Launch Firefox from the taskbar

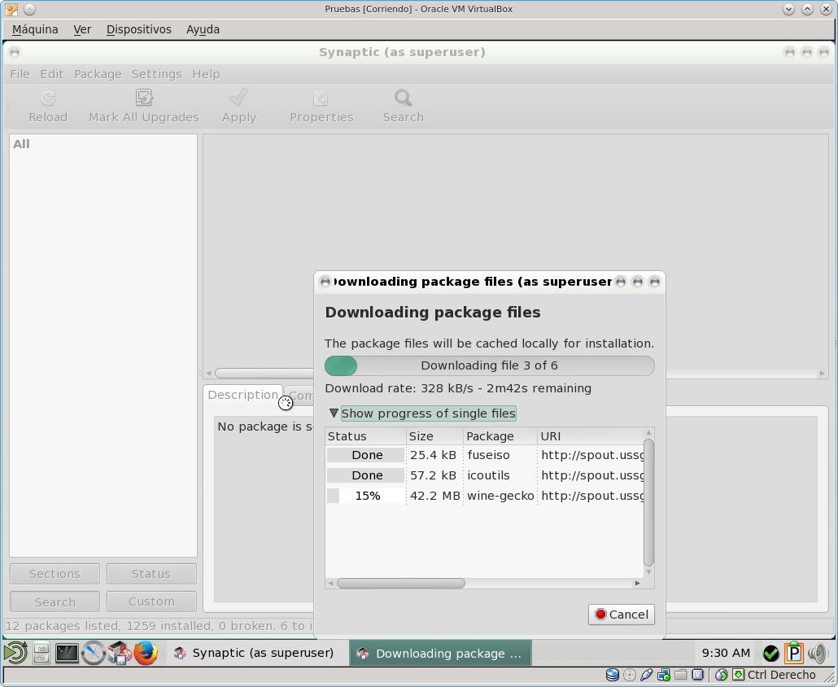click(x=146, y=653)
